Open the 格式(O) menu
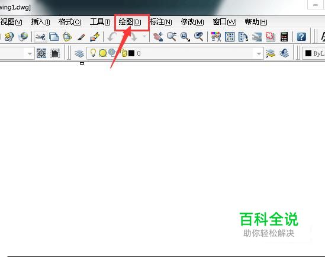 pyautogui.click(x=70, y=22)
